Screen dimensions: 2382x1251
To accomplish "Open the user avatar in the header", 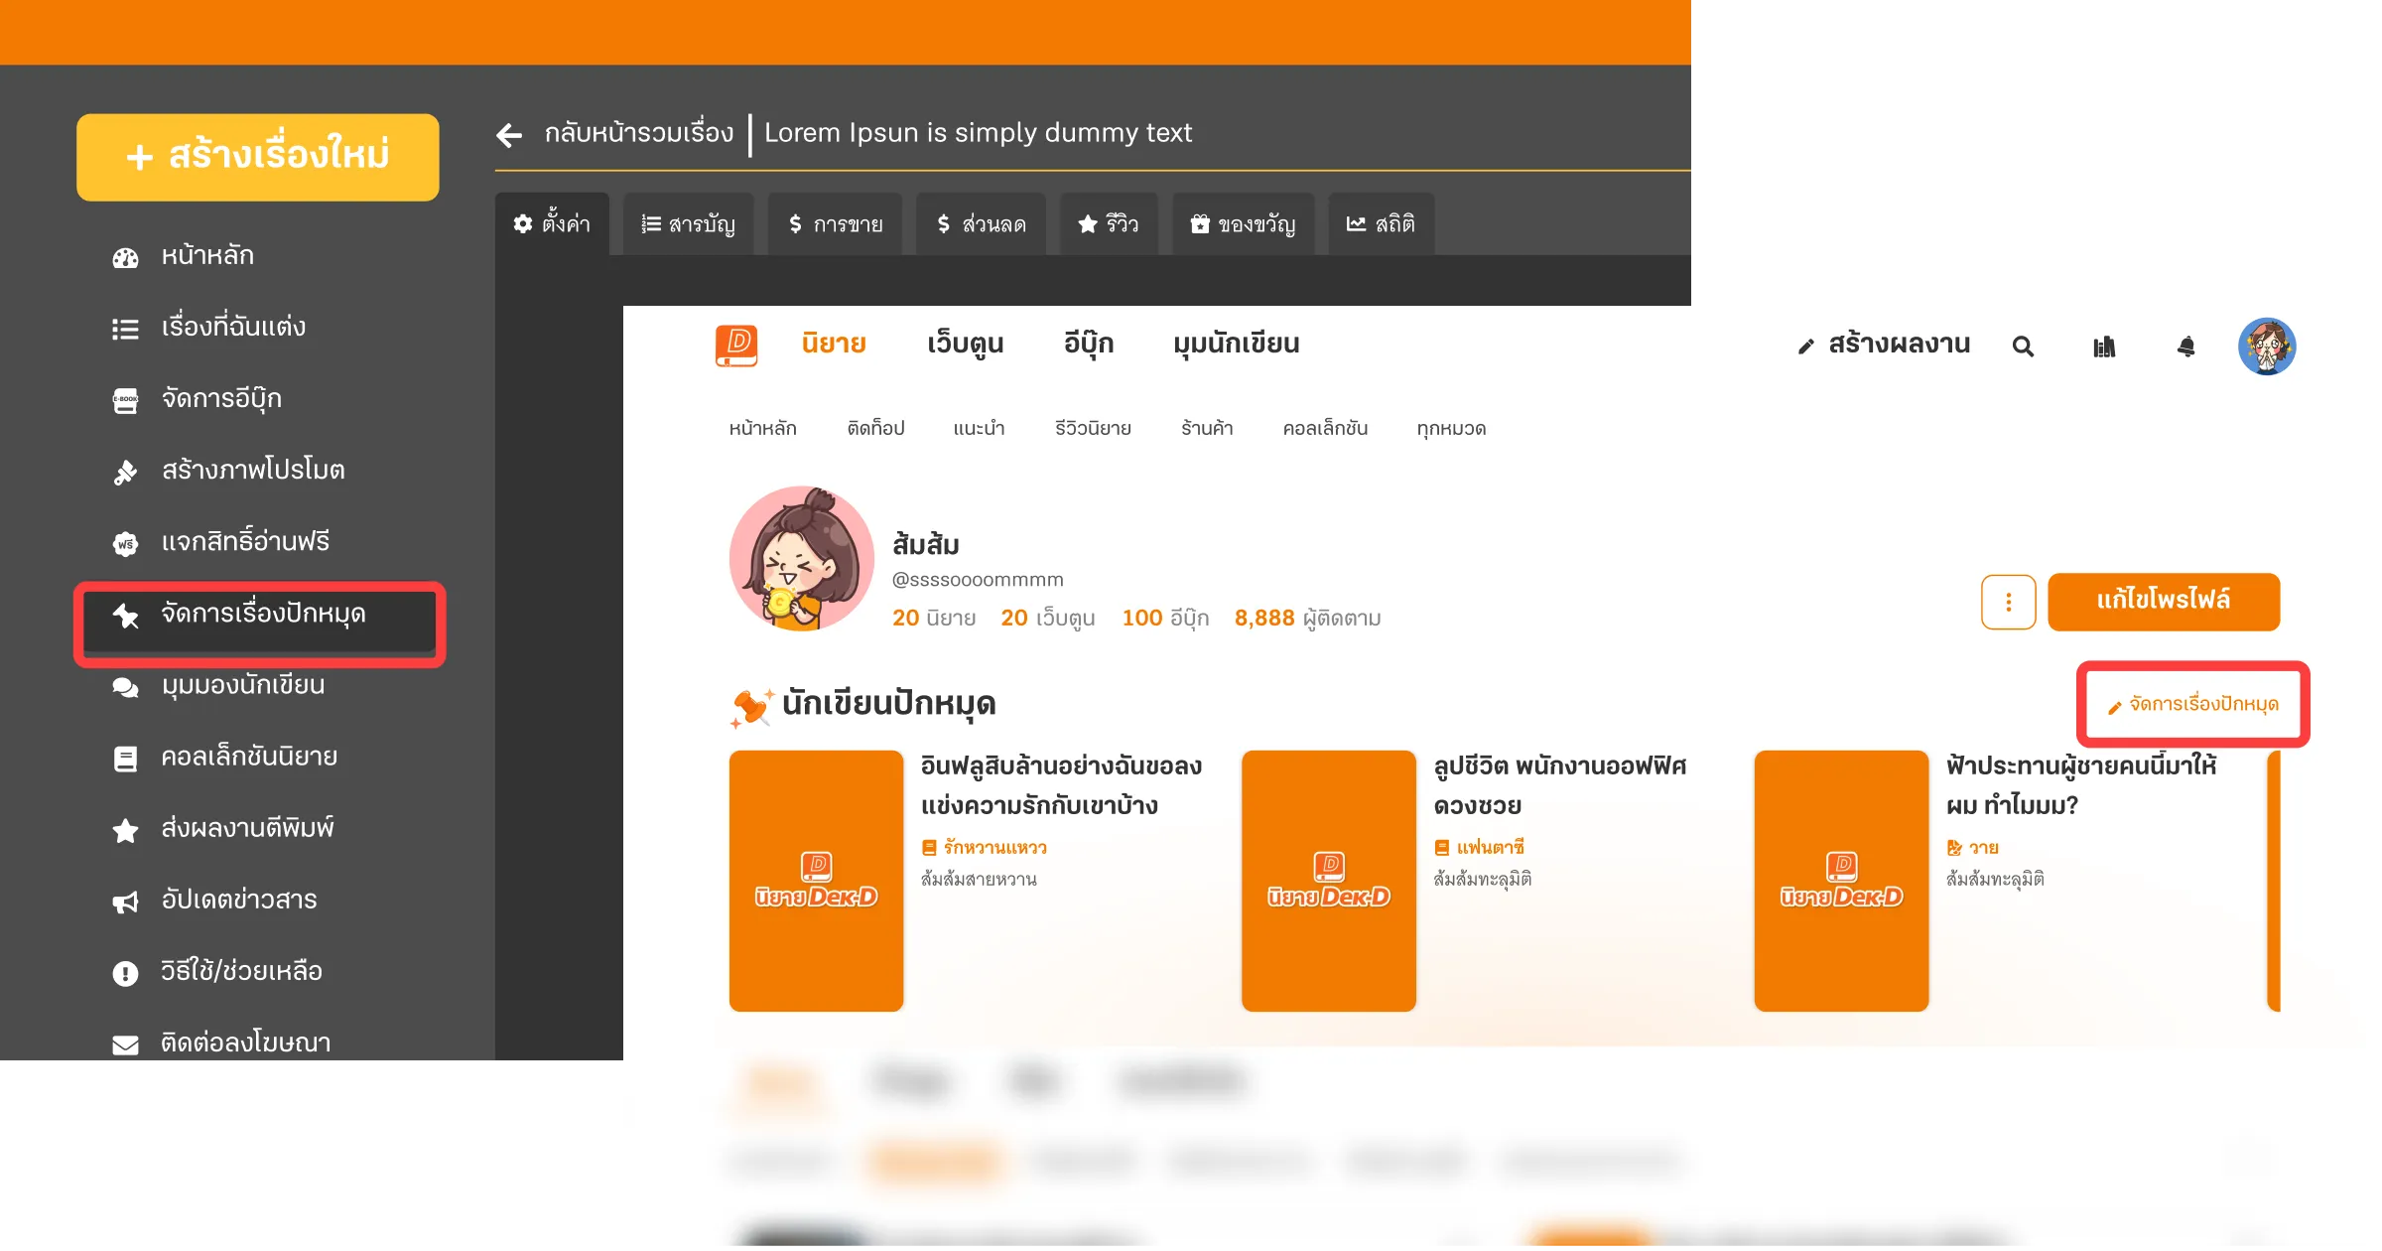I will [2267, 347].
